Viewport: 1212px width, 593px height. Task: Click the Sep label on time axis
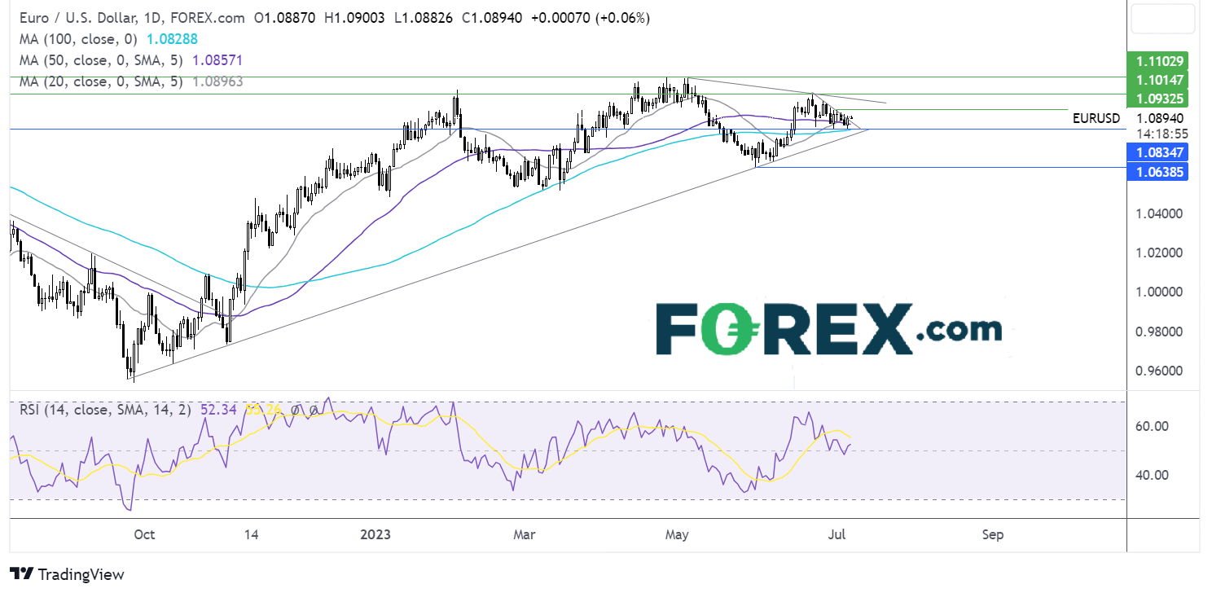[x=993, y=535]
